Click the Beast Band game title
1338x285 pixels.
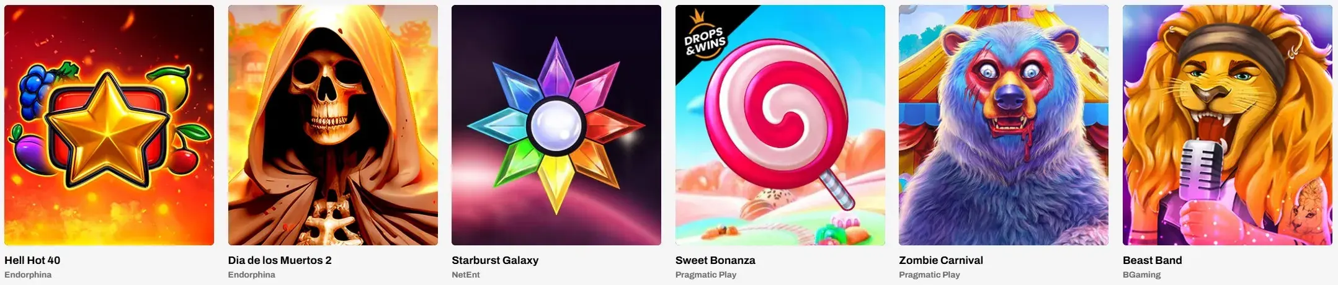click(1153, 260)
